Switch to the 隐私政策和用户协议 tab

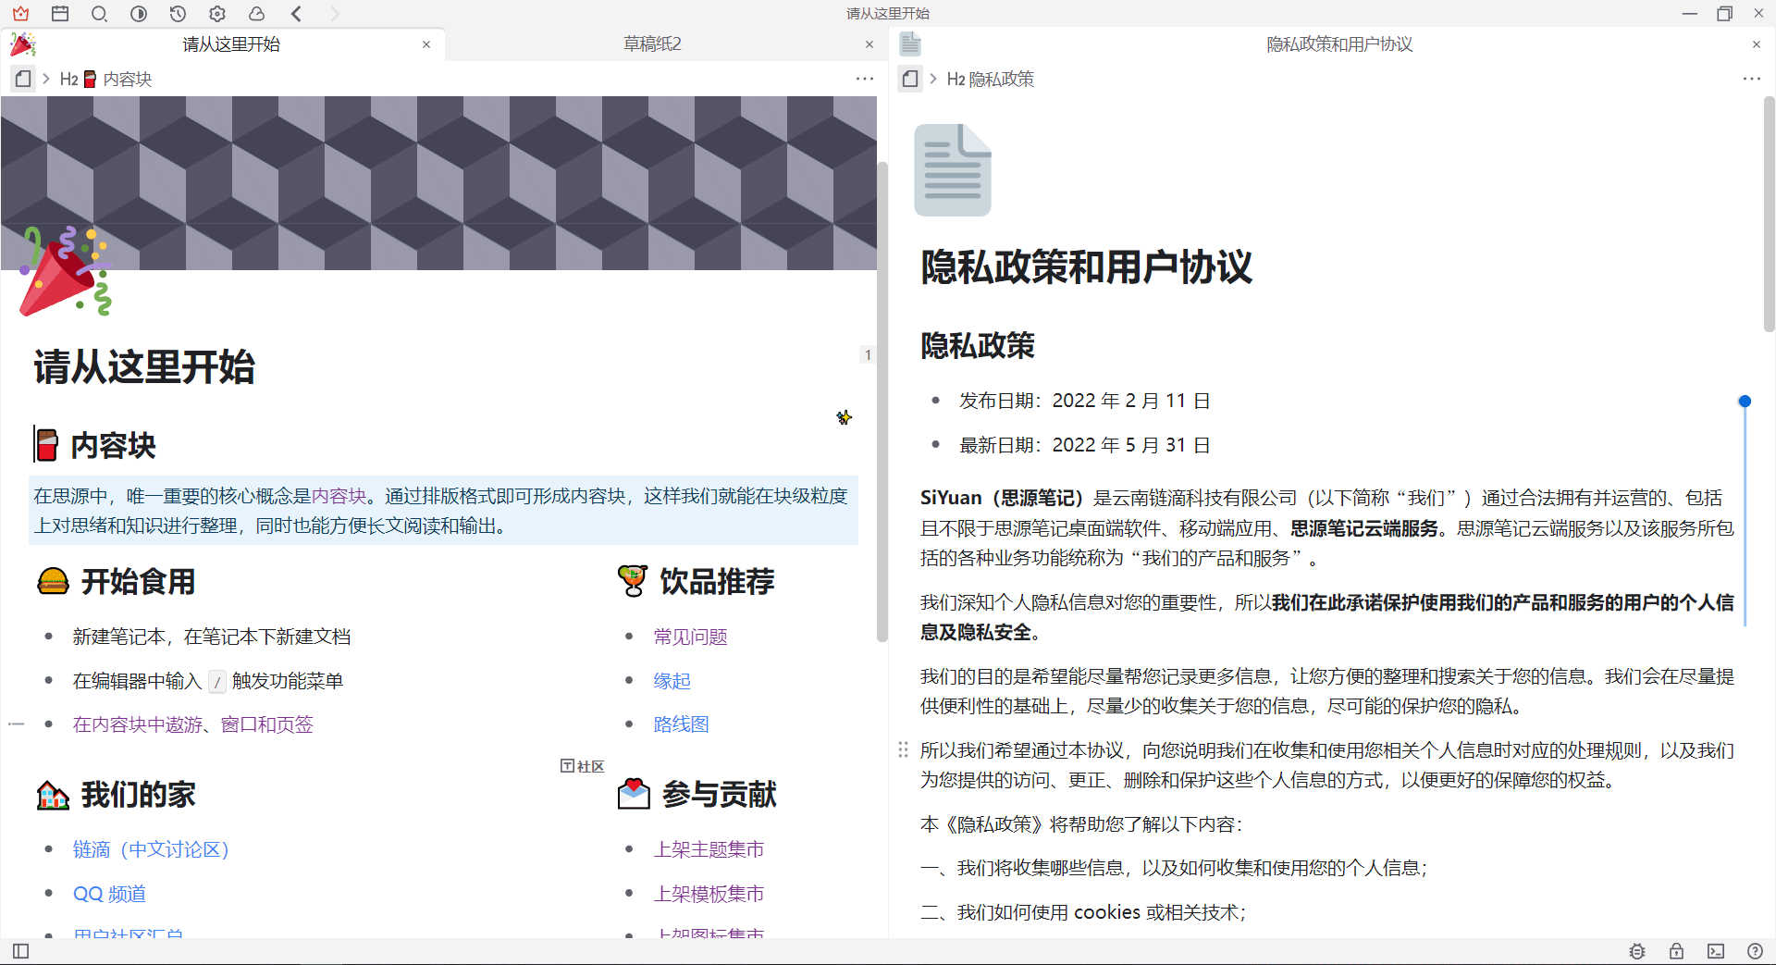1338,43
